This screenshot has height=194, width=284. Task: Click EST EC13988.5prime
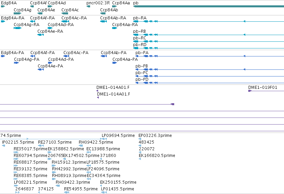[x=103, y=149]
